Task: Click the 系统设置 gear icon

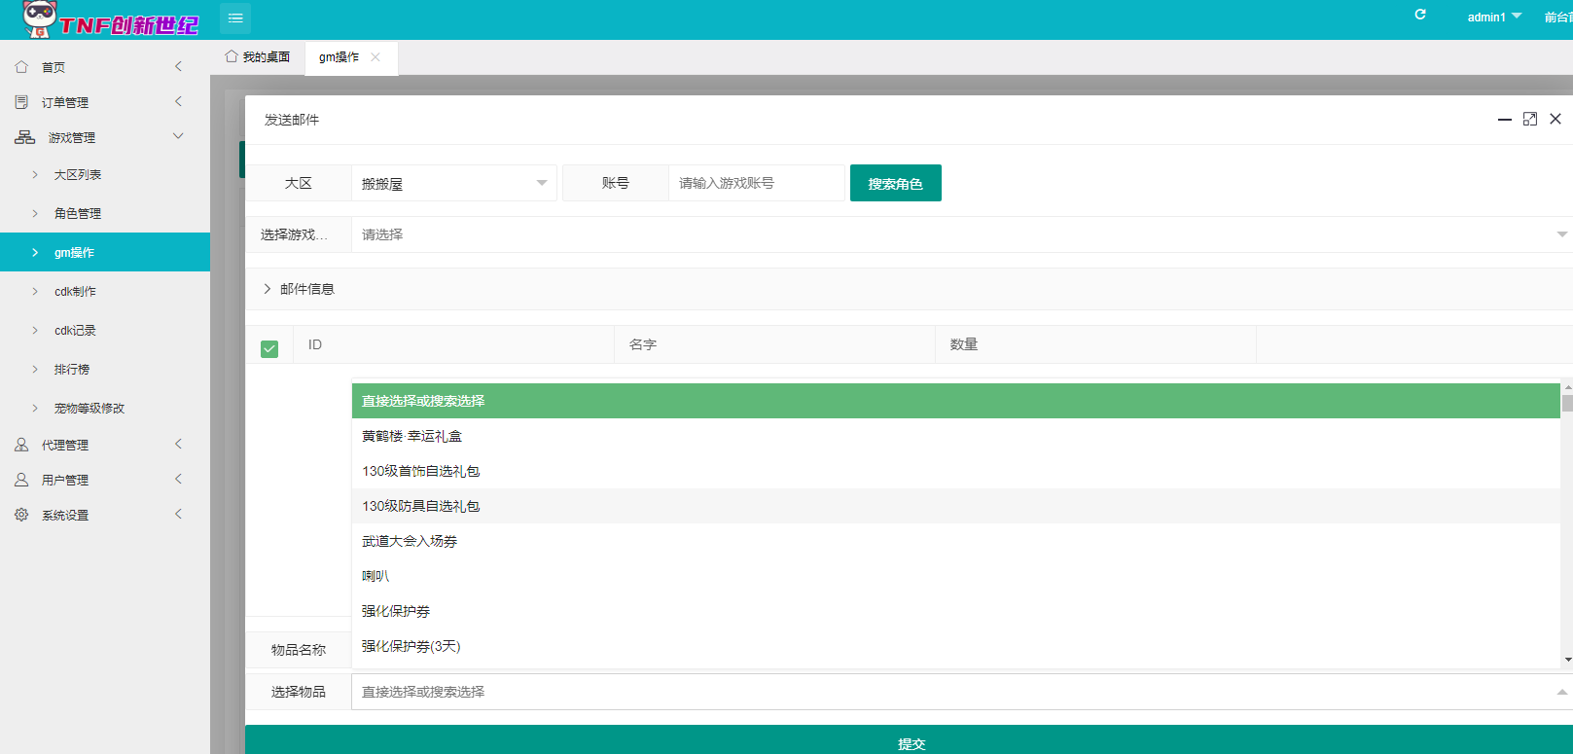Action: [x=21, y=515]
